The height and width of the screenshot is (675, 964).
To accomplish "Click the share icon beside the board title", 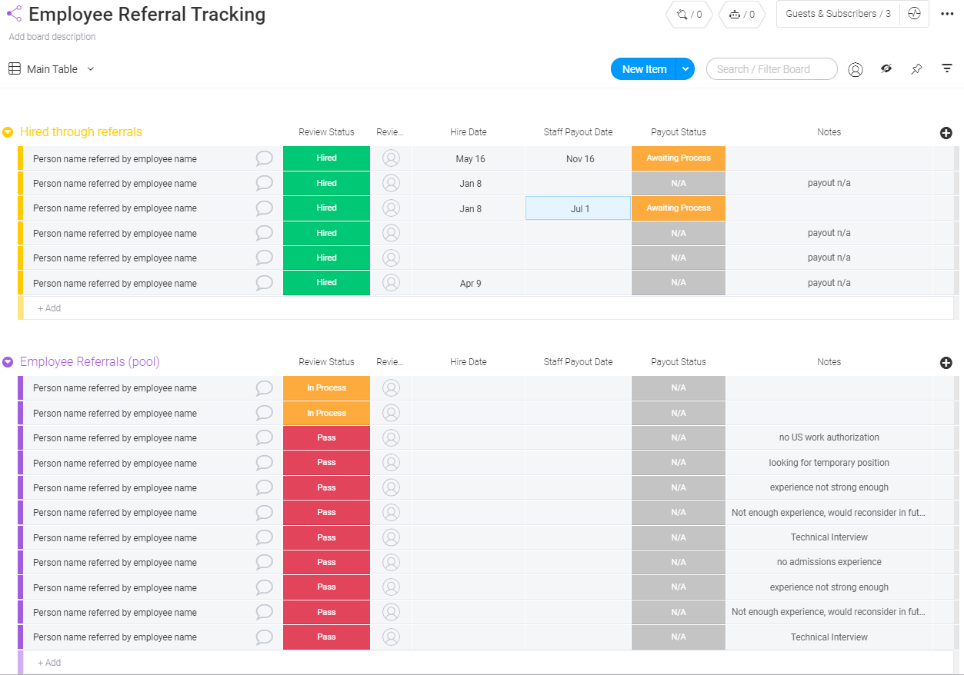I will tap(14, 14).
